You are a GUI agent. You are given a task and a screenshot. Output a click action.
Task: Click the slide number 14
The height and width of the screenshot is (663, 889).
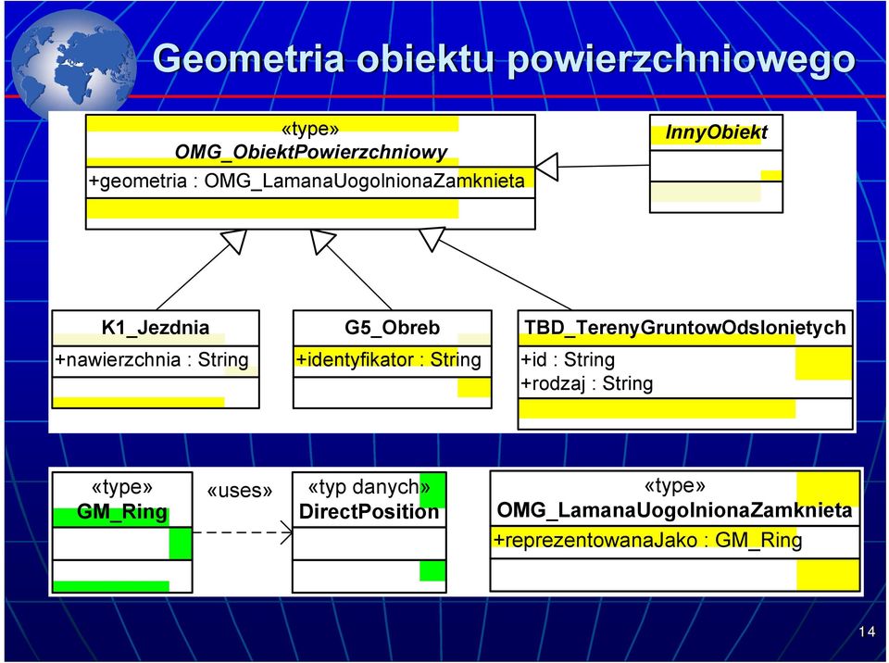[867, 632]
